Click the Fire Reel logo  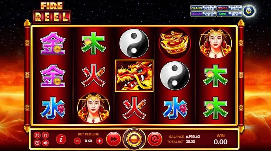pyautogui.click(x=52, y=13)
